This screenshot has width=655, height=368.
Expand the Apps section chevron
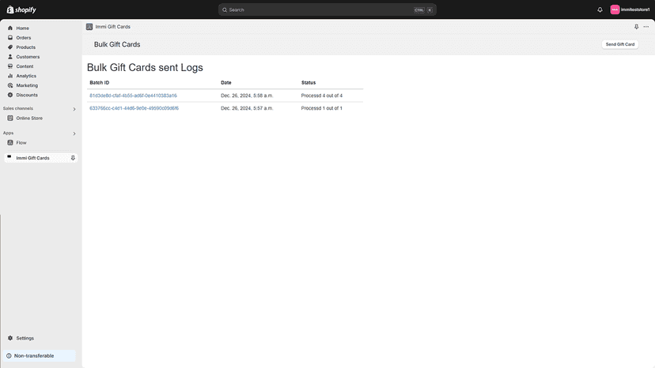coord(74,133)
